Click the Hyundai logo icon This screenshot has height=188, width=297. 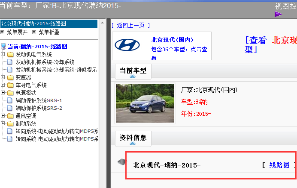point(127,45)
